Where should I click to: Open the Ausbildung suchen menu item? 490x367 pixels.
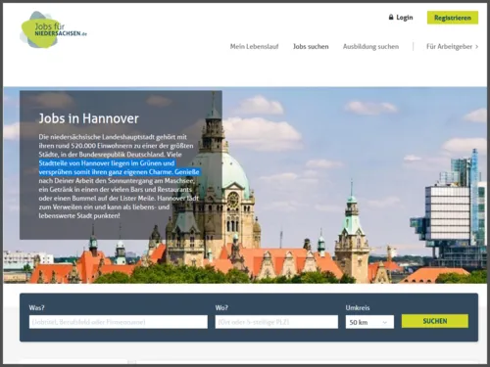[x=370, y=46]
